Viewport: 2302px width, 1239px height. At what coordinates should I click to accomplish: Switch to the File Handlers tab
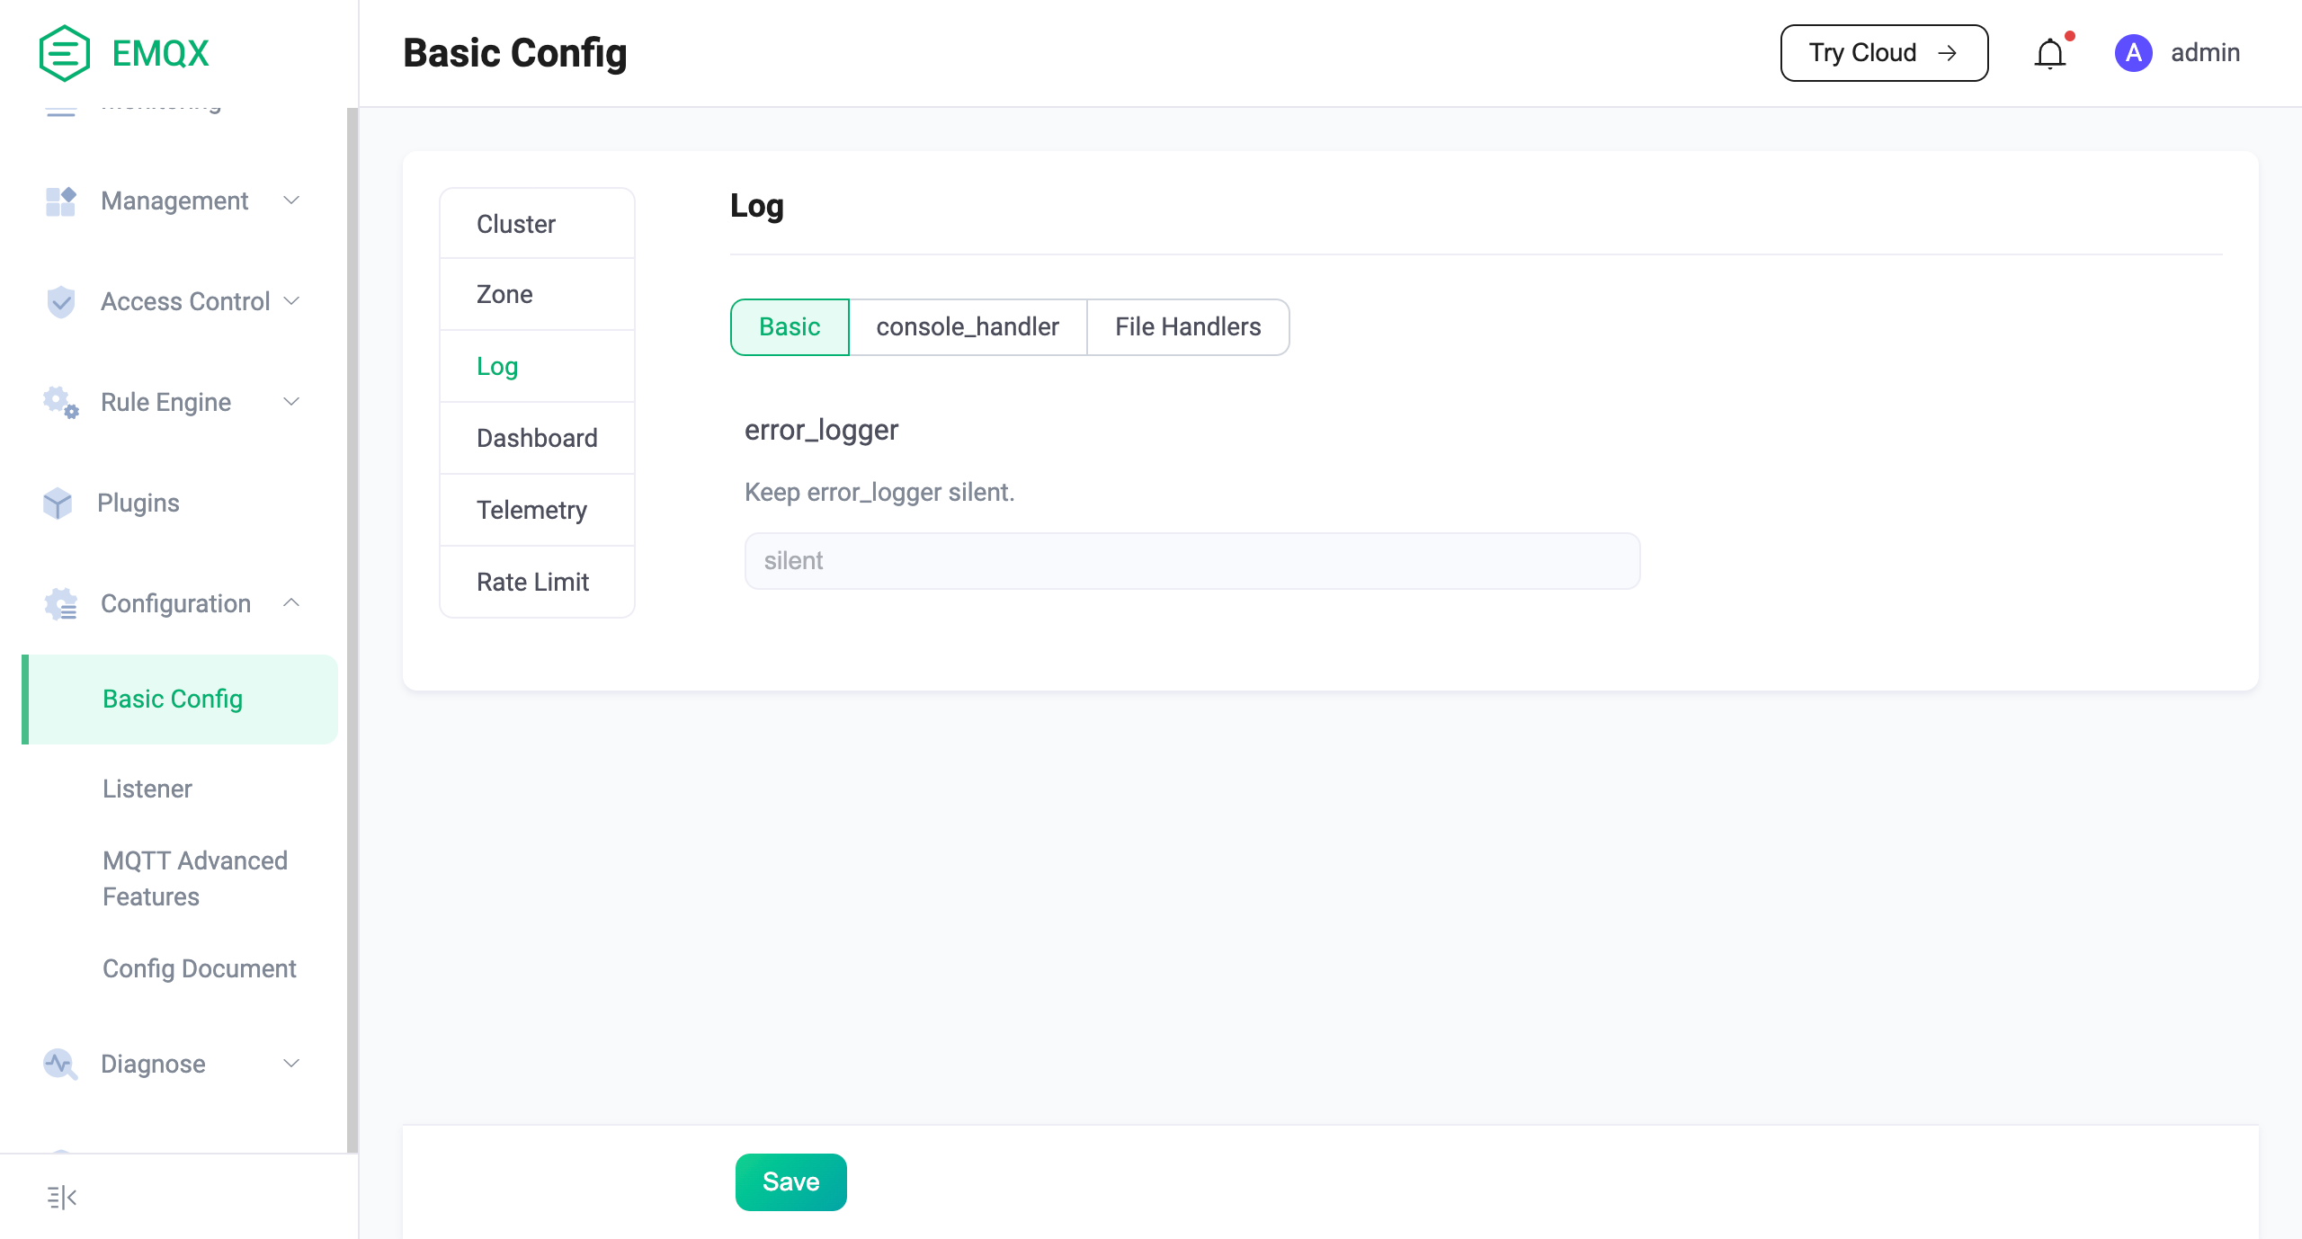[1189, 326]
